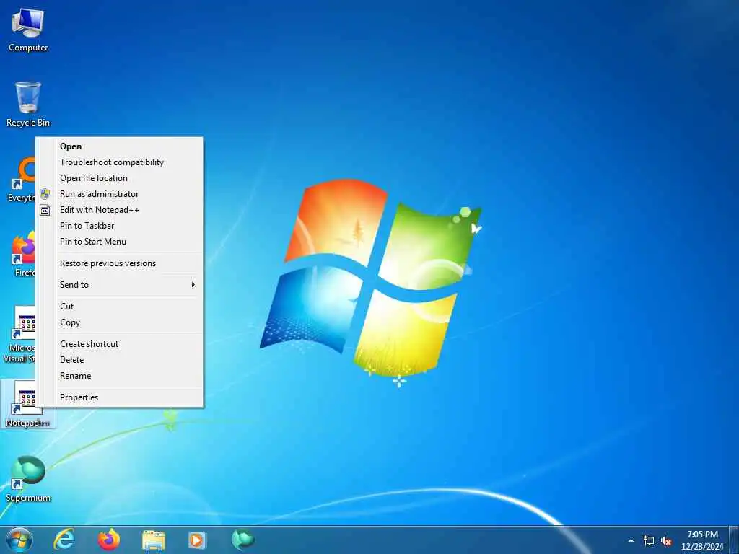Choose Delete in the context menu
Screen dimensions: 739x554
click(120, 360)
